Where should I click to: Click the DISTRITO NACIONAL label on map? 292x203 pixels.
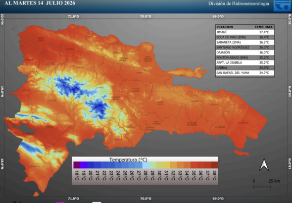[150, 129]
